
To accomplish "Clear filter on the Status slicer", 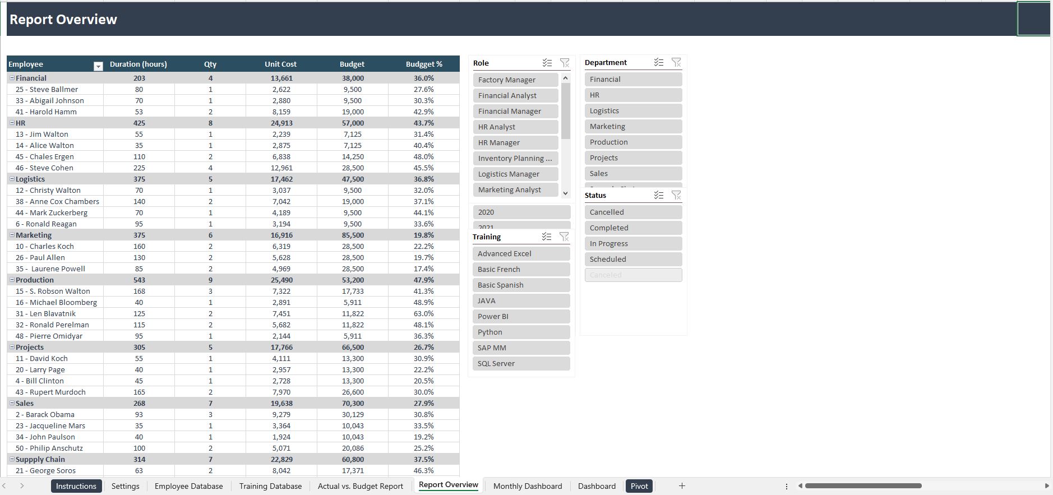I will 676,195.
